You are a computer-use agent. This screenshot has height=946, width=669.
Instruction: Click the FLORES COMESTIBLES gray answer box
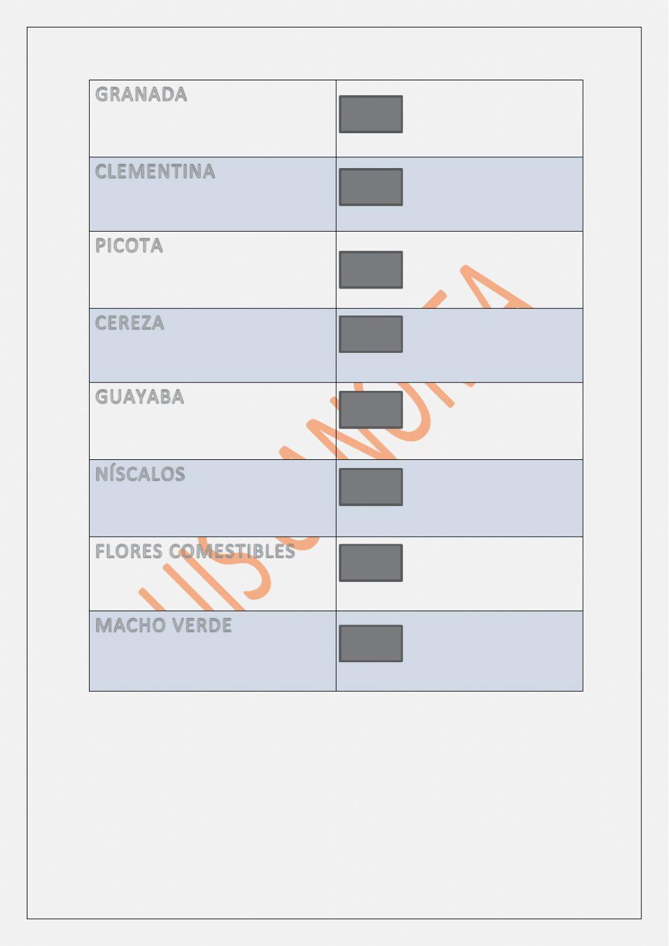point(371,562)
